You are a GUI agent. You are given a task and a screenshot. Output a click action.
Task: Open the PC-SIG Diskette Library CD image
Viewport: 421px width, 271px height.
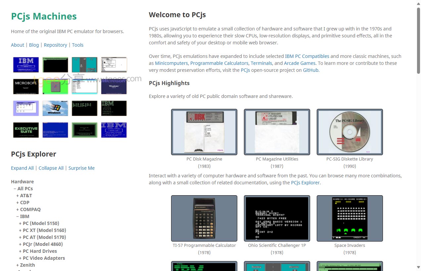[x=350, y=132]
